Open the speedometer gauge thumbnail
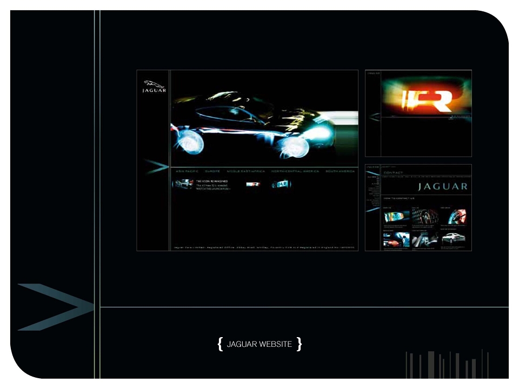This screenshot has width=519, height=389. pyautogui.click(x=456, y=217)
